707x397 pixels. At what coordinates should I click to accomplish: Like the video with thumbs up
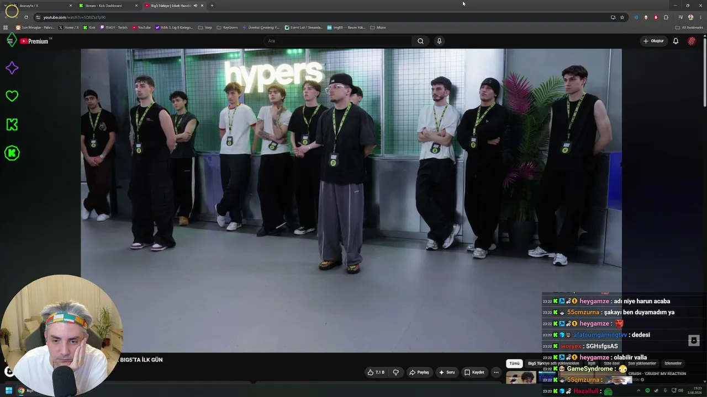(376, 372)
